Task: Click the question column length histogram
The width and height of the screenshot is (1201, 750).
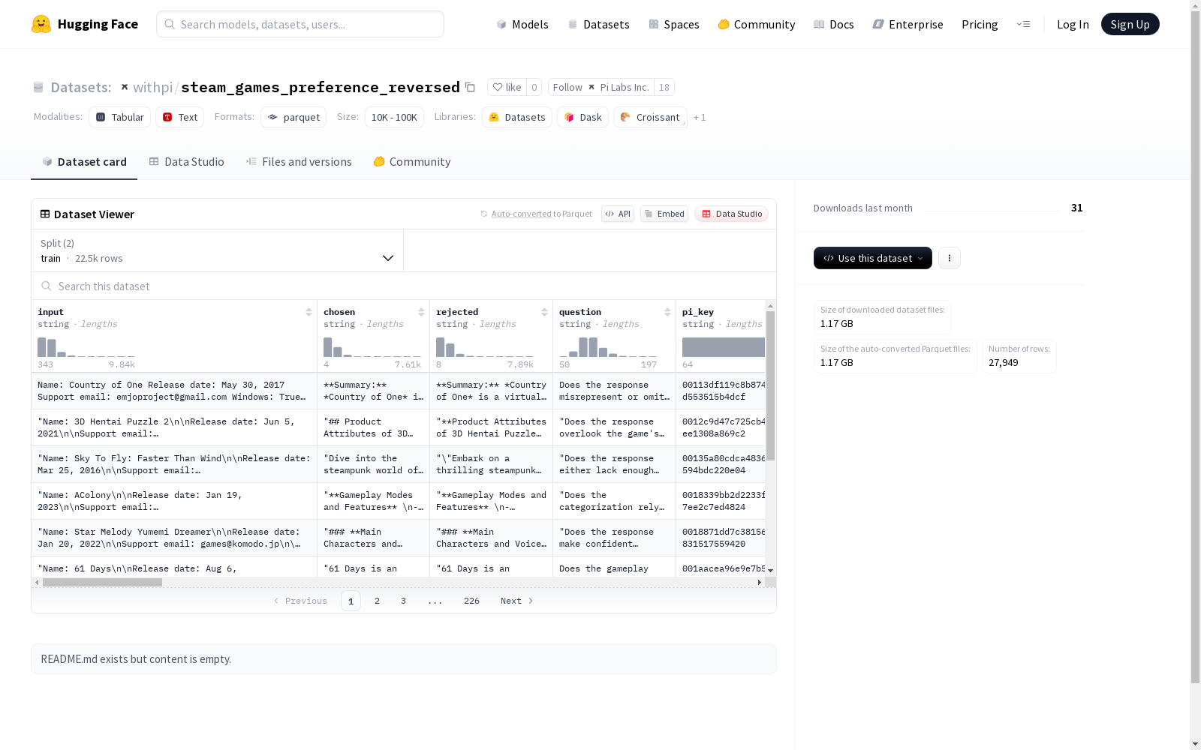Action: [x=608, y=347]
